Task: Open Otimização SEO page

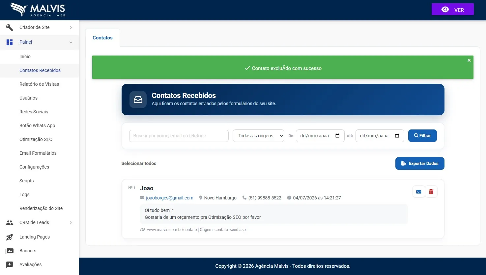Action: [x=36, y=139]
